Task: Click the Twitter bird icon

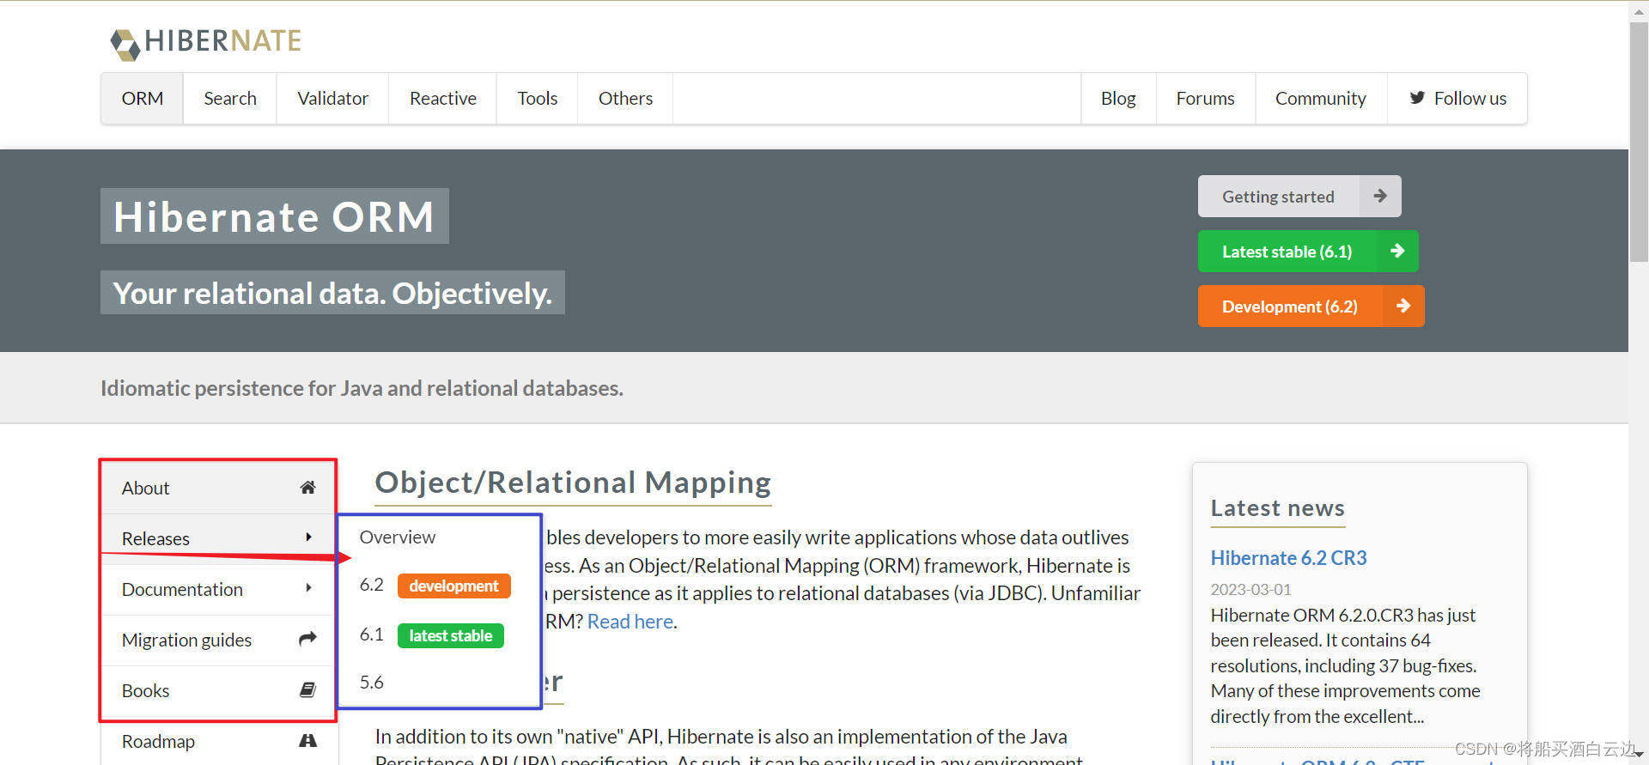Action: 1417,98
